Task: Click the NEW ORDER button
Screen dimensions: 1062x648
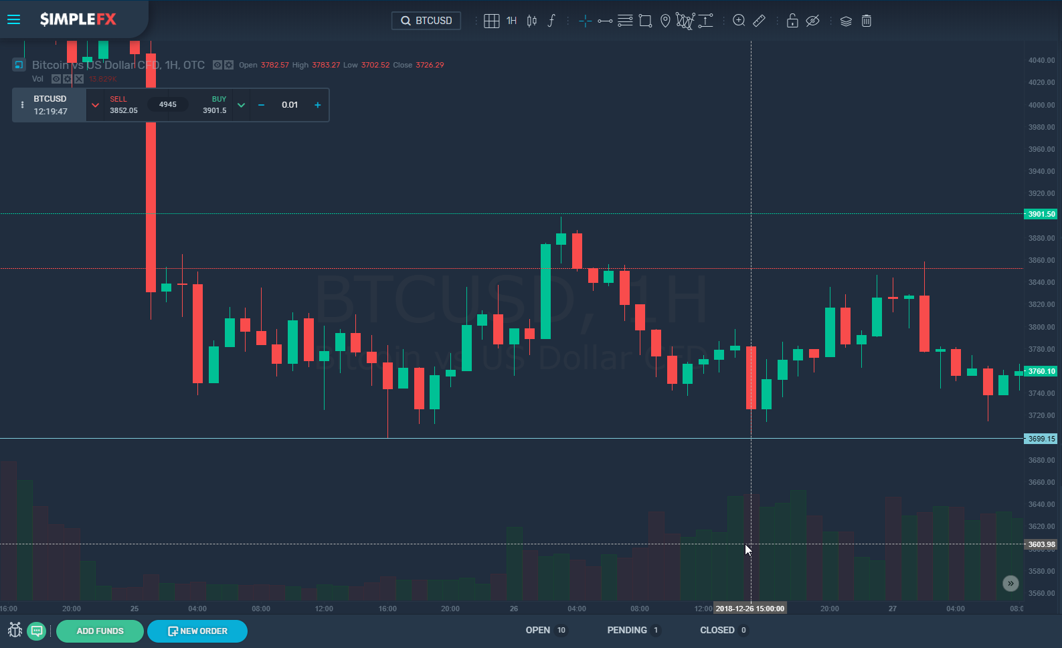Action: point(197,631)
